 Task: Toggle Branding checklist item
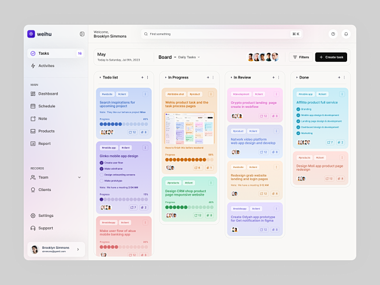point(299,109)
